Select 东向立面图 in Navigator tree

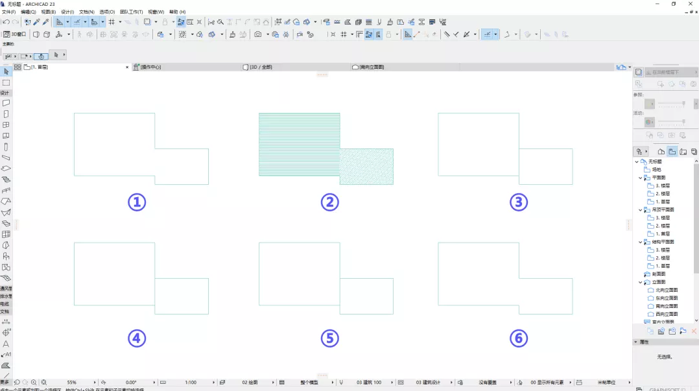tap(667, 298)
